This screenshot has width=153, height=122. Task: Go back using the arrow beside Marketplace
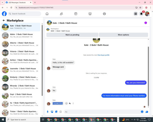4,20
